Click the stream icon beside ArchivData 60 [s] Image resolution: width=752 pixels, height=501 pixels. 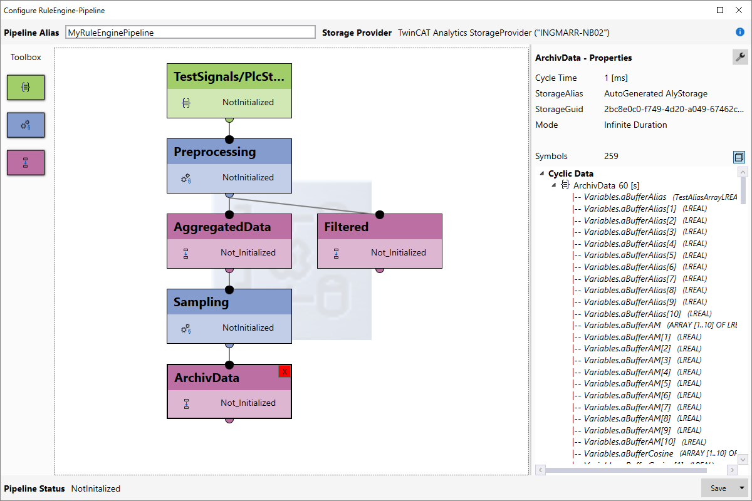(x=565, y=185)
